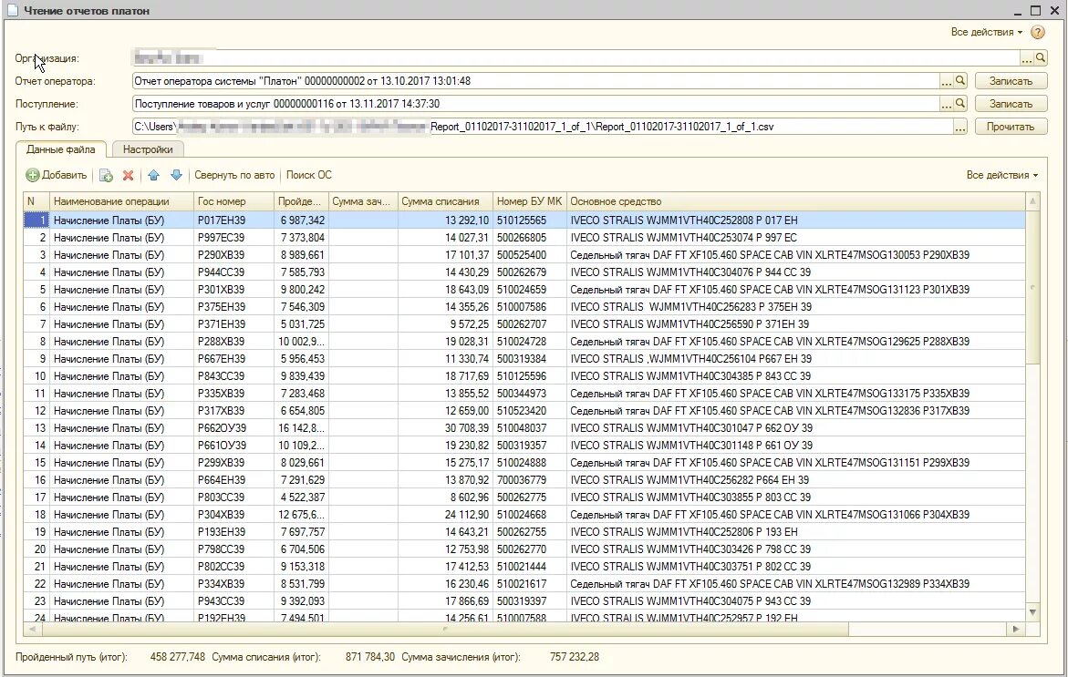Sort by Сумма списания column header
The image size is (1068, 677).
445,201
